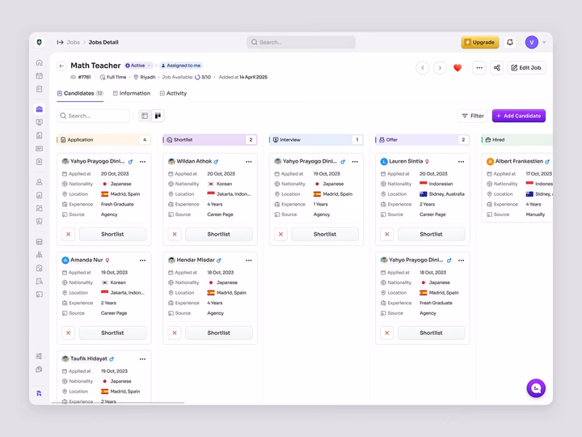Open the chat bubble button
Image resolution: width=582 pixels, height=437 pixels.
click(x=536, y=388)
